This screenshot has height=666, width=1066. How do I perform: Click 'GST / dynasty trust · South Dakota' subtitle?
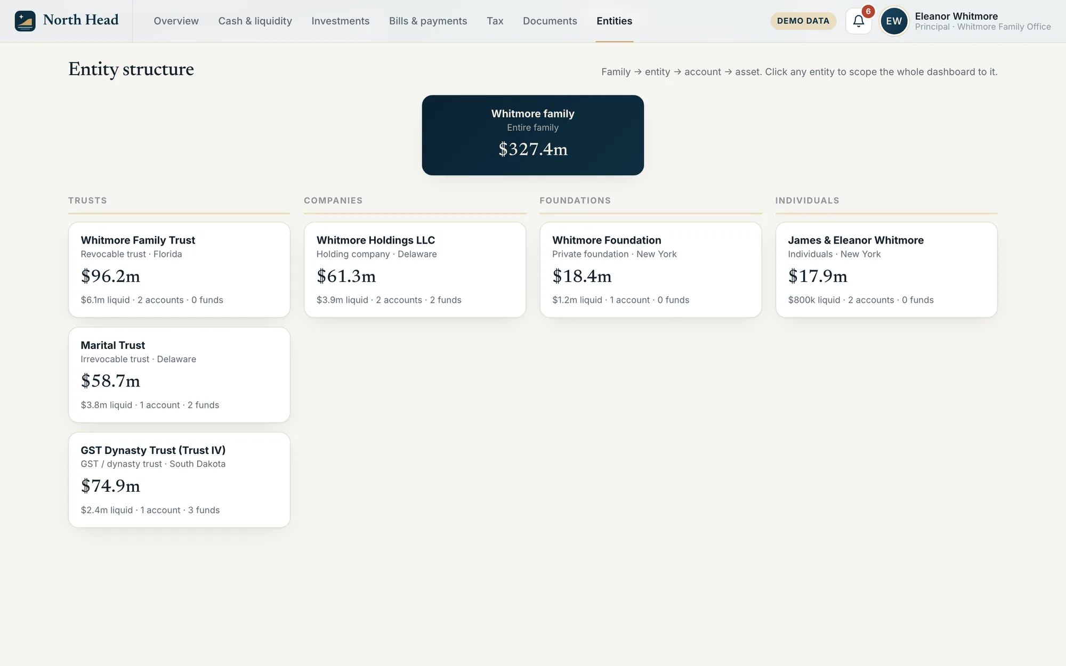(x=153, y=464)
